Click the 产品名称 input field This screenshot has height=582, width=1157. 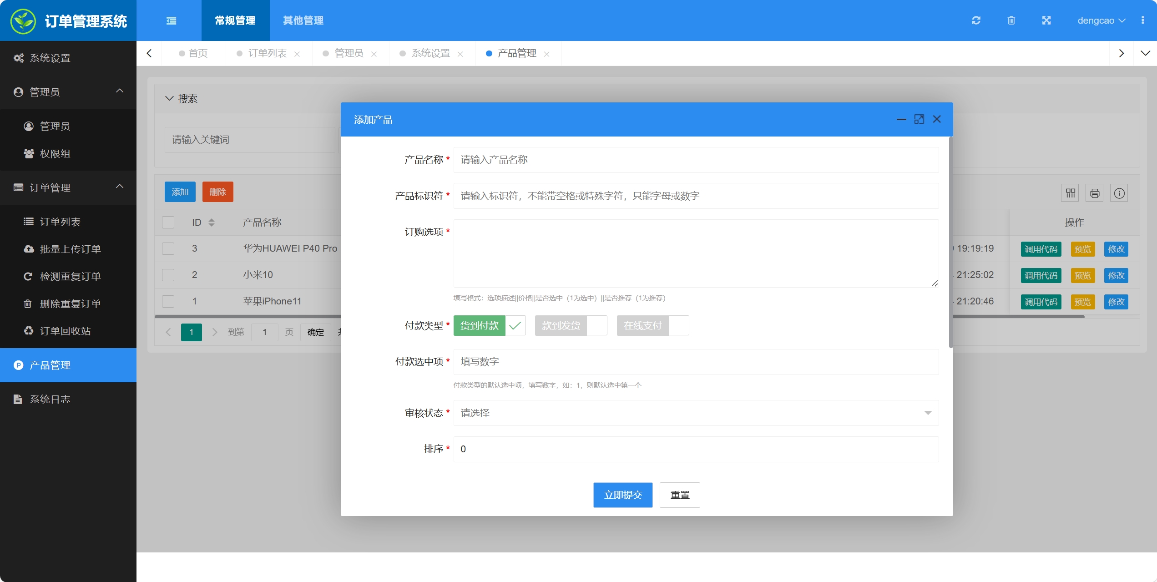tap(695, 160)
